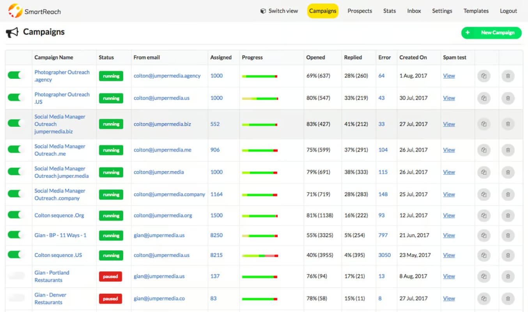The height and width of the screenshot is (312, 528).
Task: Click the copy icon for Colton sequence .Org
Action: [484, 216]
